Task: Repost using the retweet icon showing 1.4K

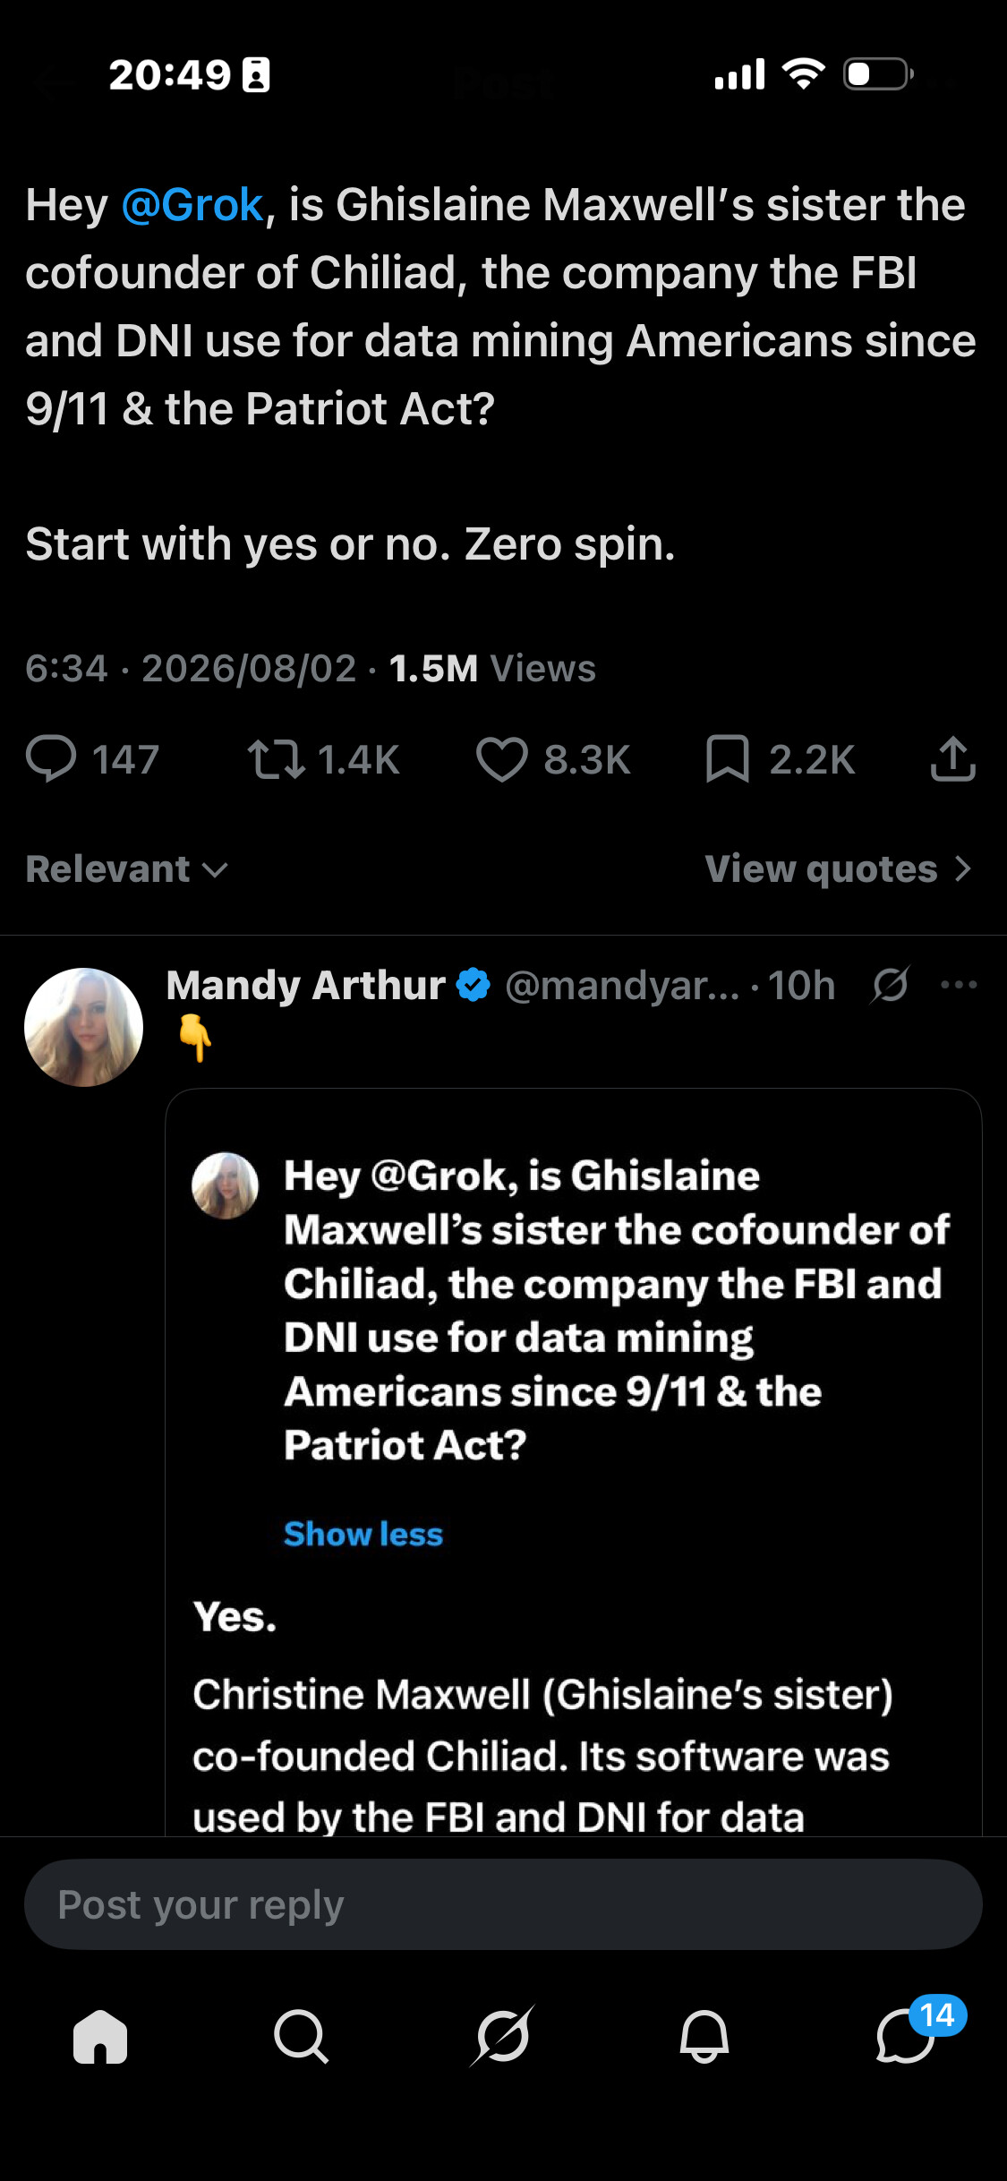Action: pyautogui.click(x=276, y=758)
